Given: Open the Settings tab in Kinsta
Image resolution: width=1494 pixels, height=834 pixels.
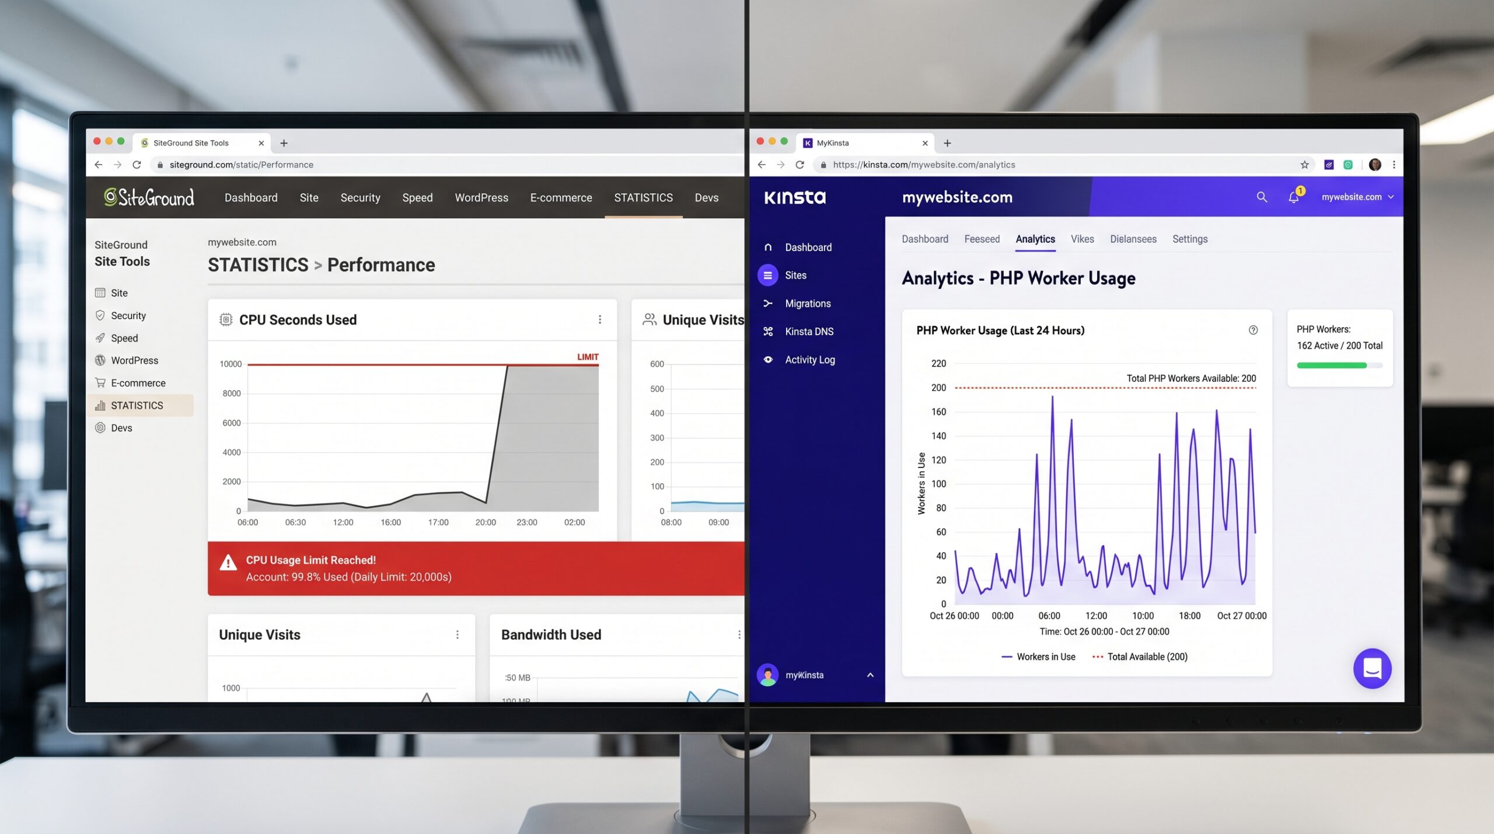Looking at the screenshot, I should (x=1190, y=239).
